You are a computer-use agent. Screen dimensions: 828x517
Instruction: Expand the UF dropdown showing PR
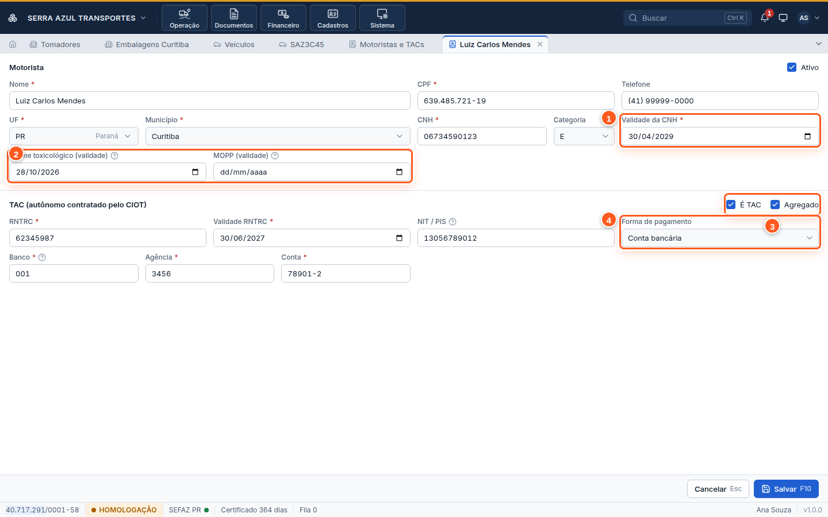tap(74, 136)
